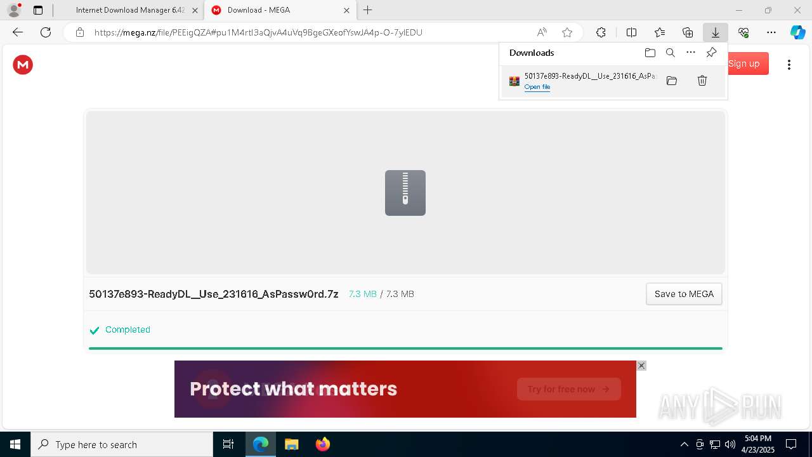Activate Read aloud in address bar
This screenshot has height=457, width=812.
coord(542,32)
